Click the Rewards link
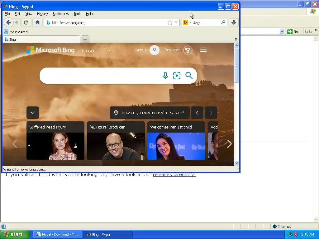319x239 pixels. click(x=172, y=50)
